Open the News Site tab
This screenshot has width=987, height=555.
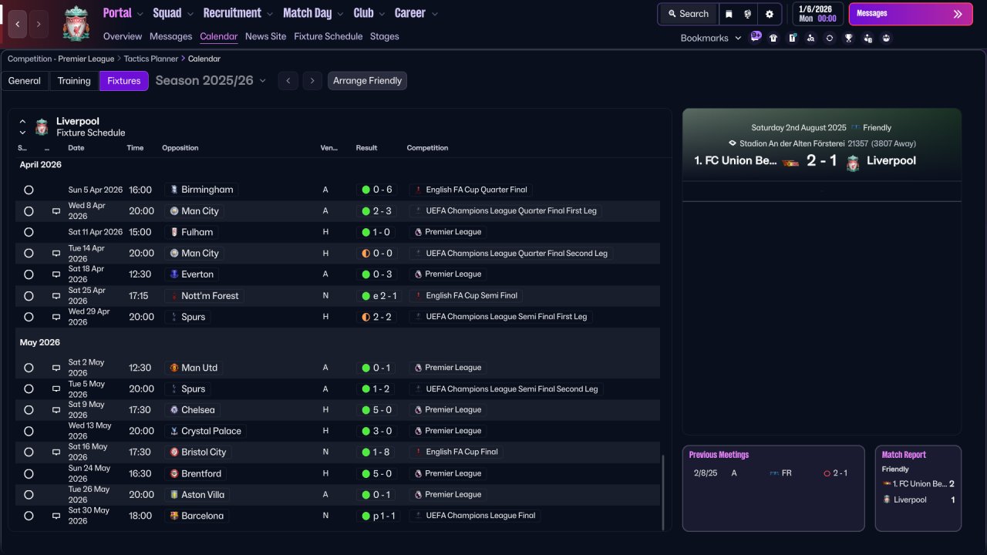(265, 36)
